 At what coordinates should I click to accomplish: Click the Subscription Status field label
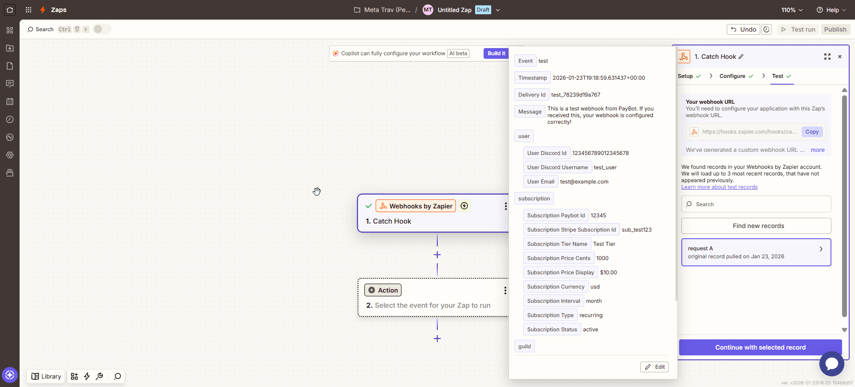552,330
